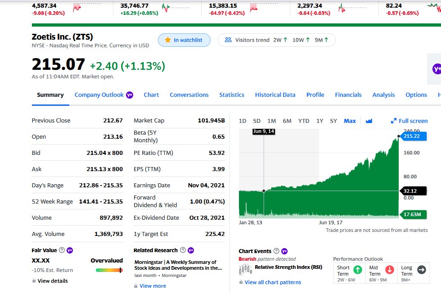Click the 32.12 crosshair price label

[413, 191]
